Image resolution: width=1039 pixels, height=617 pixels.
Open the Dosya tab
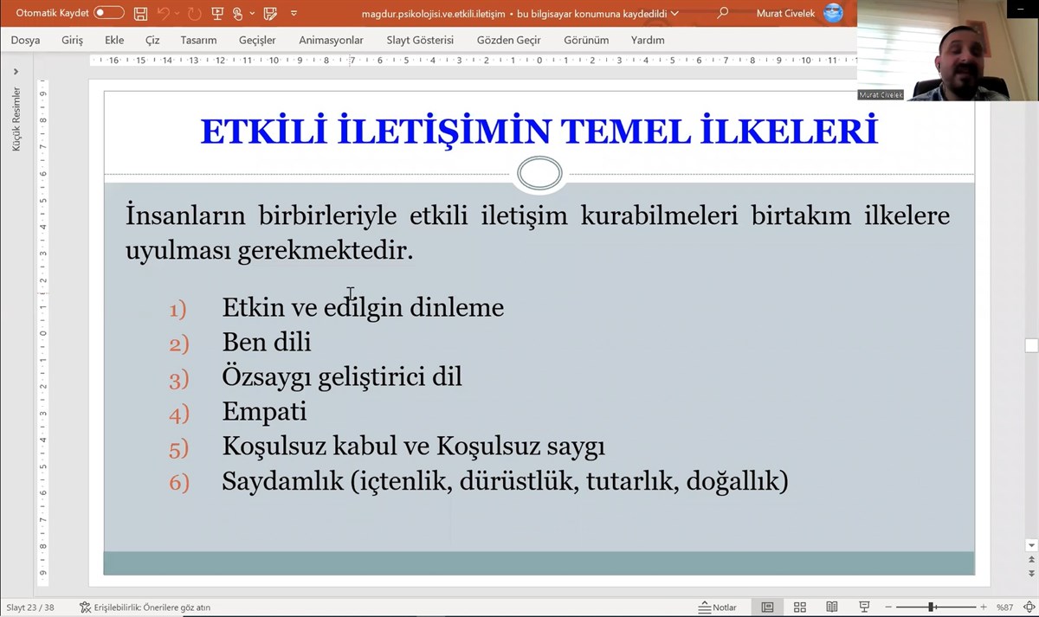tap(25, 40)
